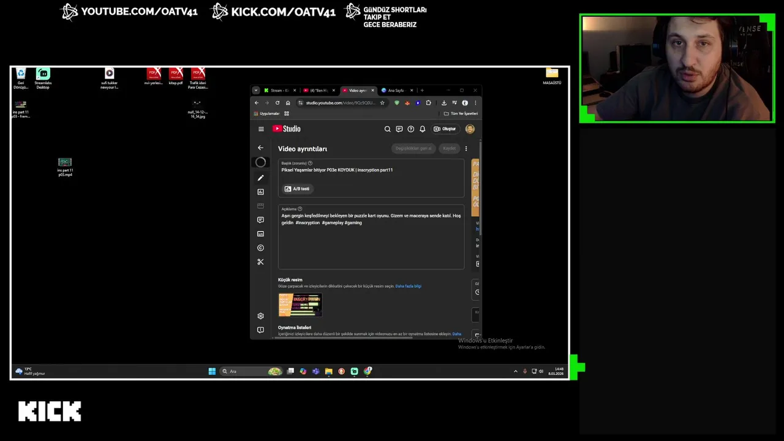This screenshot has width=784, height=441.
Task: Select the MASAÜSTÜ desktop folder
Action: coord(552,77)
